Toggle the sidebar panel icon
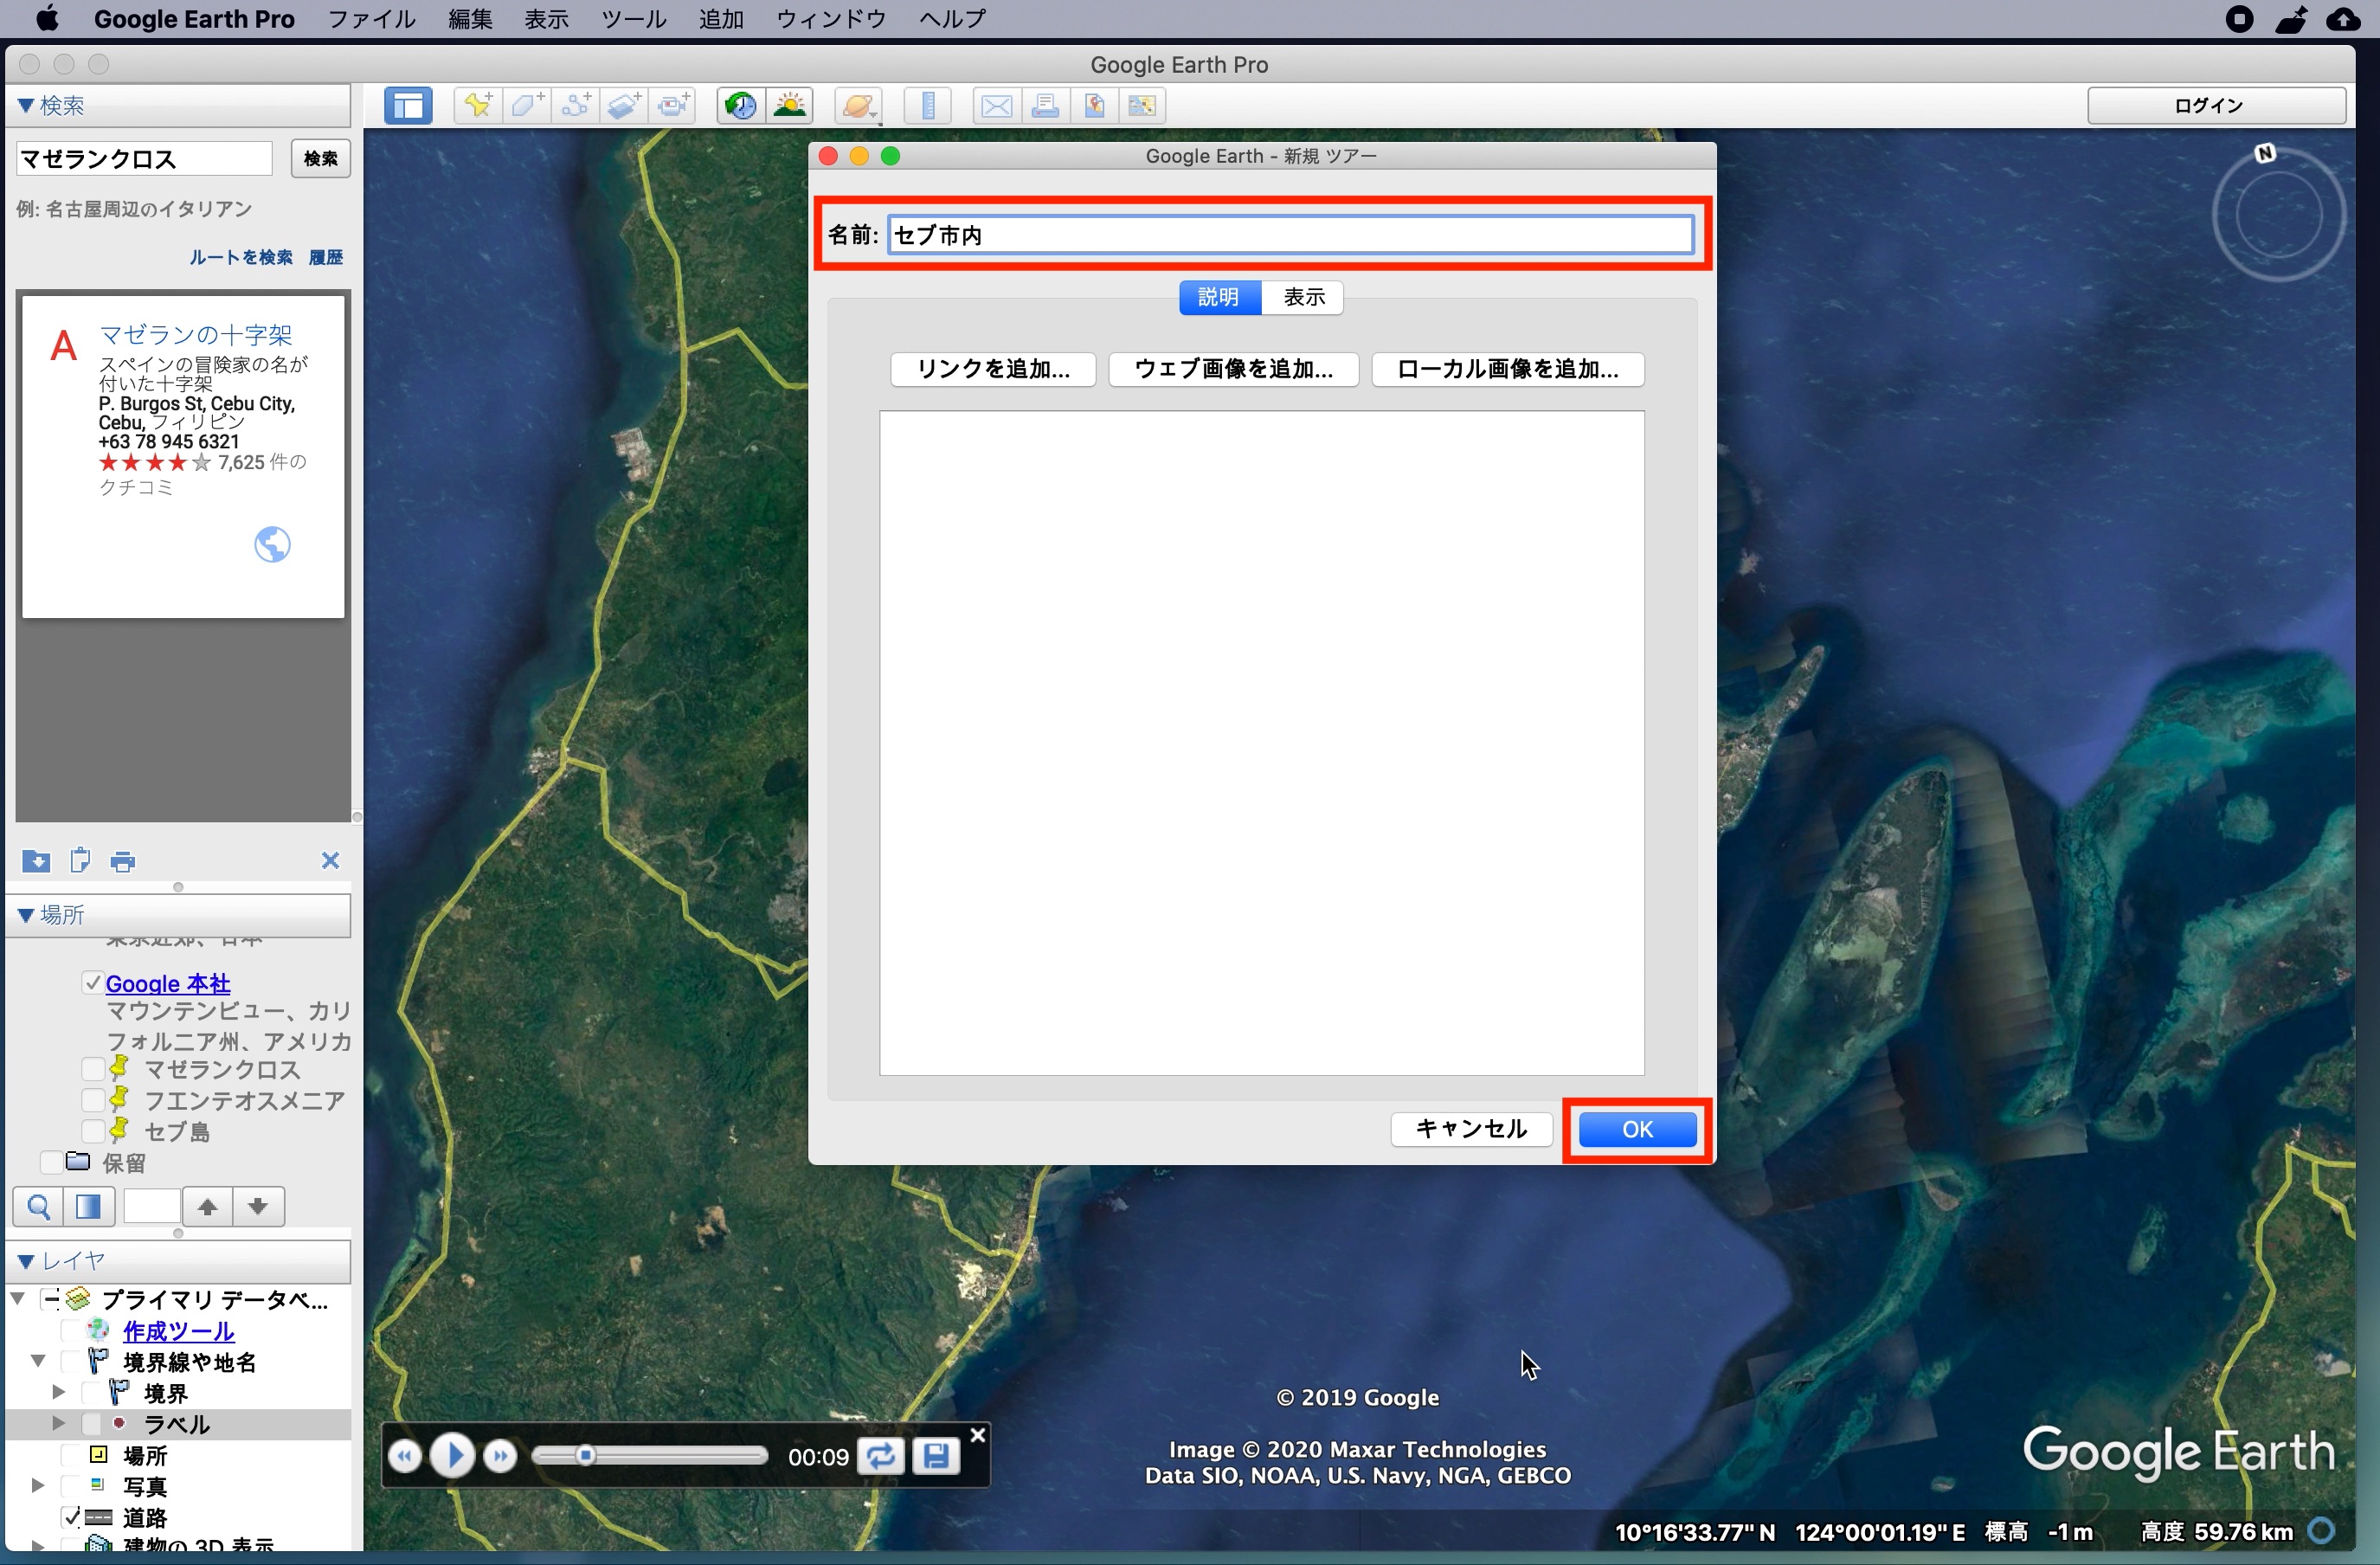2380x1565 pixels. coord(408,105)
